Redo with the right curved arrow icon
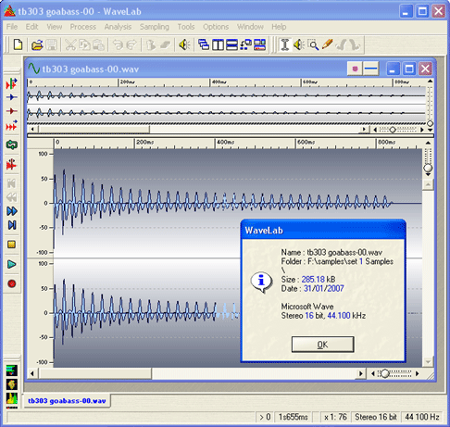 [131, 45]
